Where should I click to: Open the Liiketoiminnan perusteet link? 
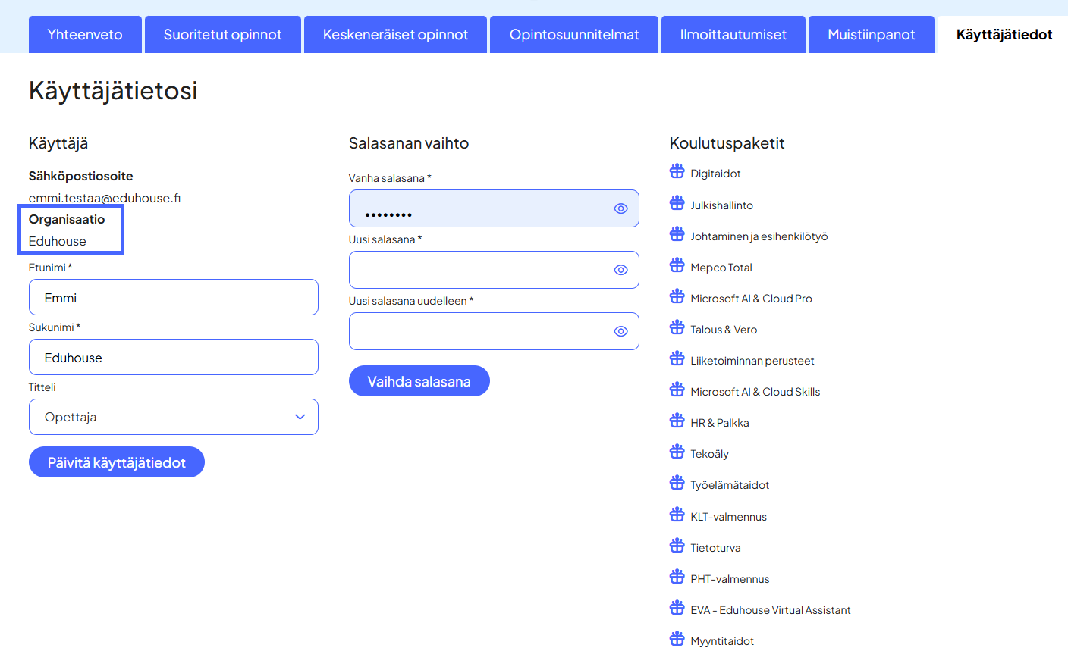tap(752, 361)
